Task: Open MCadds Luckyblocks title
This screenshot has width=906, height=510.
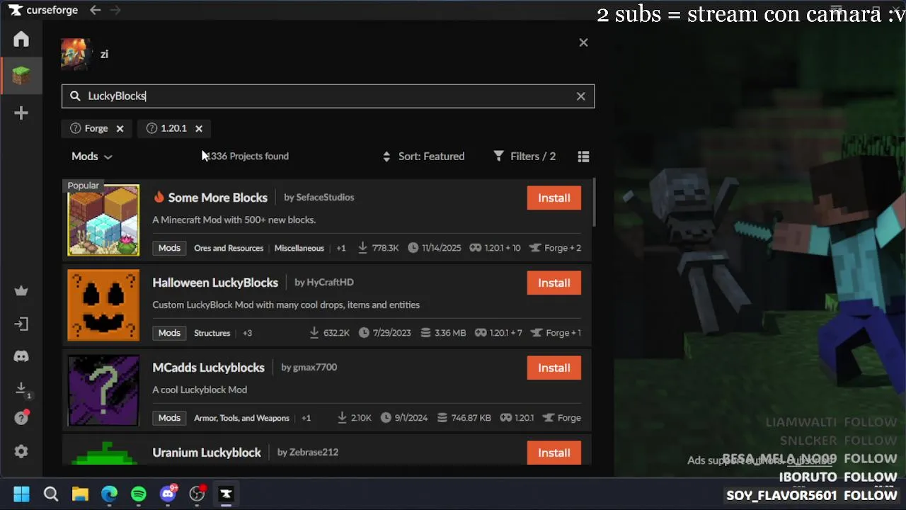Action: [208, 368]
